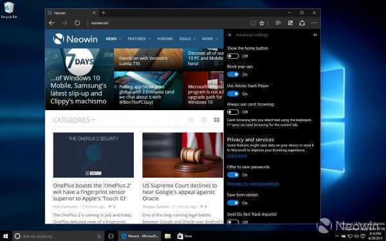This screenshot has width=386, height=241.
Task: Click the Cortana microphone icon
Action: (99, 236)
